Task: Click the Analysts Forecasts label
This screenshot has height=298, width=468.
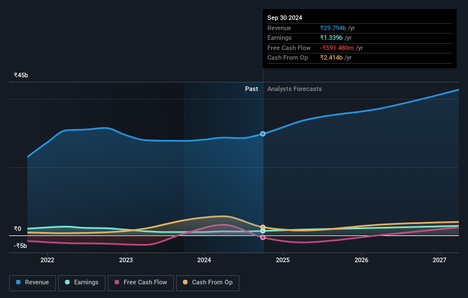Action: 295,89
